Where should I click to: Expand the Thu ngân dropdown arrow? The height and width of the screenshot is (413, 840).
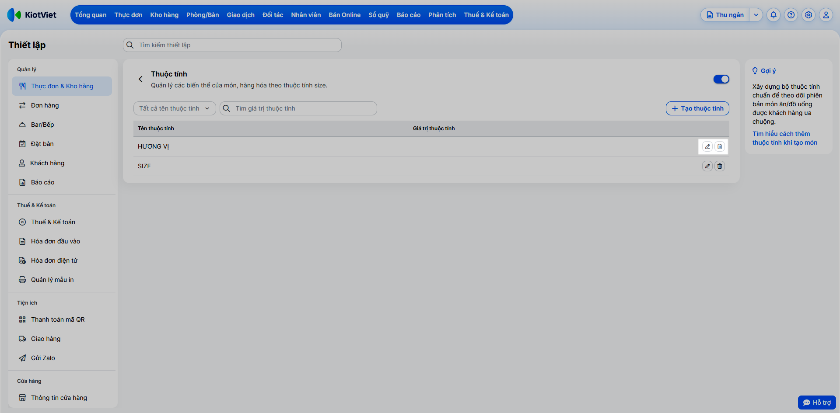click(756, 15)
